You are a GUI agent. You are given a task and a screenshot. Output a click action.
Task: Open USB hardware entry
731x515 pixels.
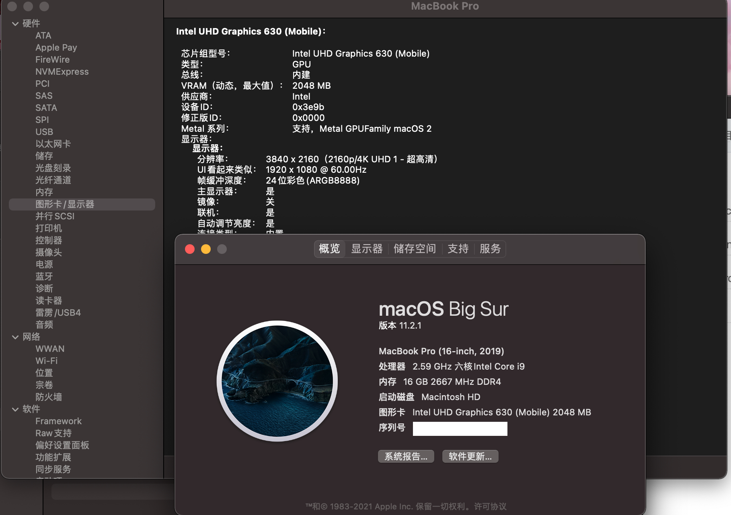pos(44,132)
